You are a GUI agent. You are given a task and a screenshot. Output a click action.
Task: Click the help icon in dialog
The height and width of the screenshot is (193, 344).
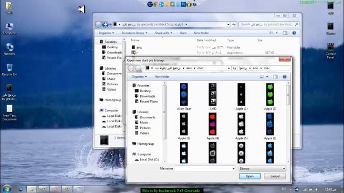284,77
